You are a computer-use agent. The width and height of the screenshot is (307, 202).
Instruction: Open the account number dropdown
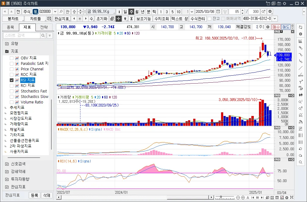tap(275, 19)
